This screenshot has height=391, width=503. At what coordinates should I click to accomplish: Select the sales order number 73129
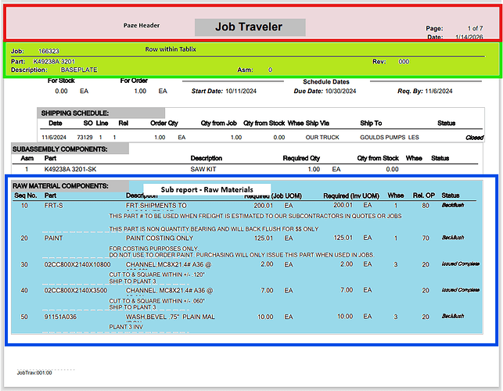pos(84,138)
